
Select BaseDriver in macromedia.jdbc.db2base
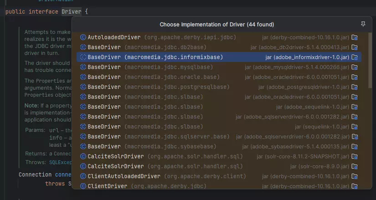click(x=219, y=47)
